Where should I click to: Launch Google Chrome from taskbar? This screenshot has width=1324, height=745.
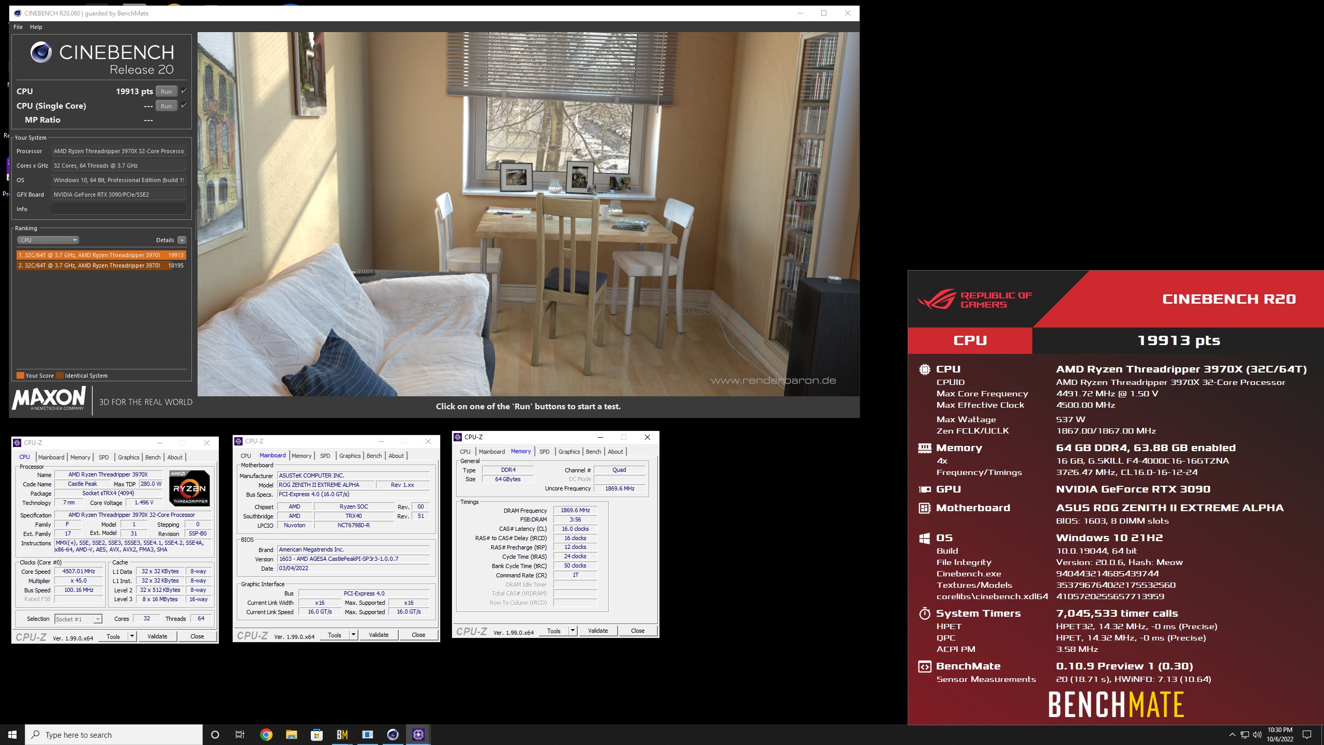(266, 735)
